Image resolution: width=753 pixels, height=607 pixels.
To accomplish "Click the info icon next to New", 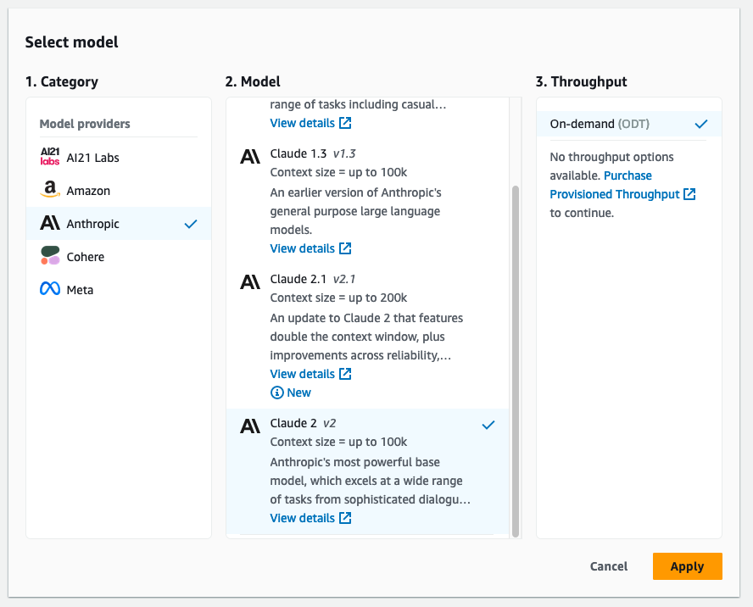I will [277, 393].
